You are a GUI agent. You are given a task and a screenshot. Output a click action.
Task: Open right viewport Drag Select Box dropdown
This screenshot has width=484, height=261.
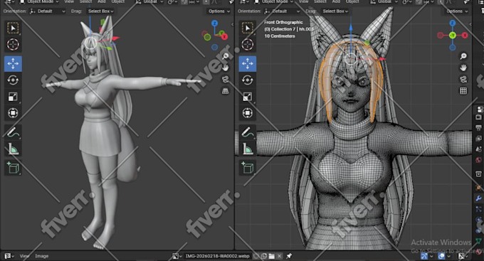[x=335, y=11]
